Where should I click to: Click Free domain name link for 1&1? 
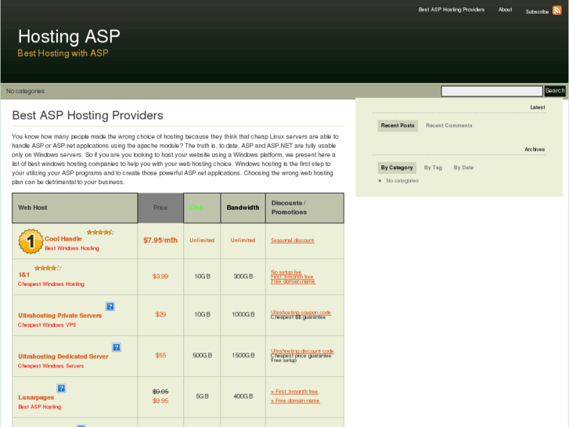[293, 281]
